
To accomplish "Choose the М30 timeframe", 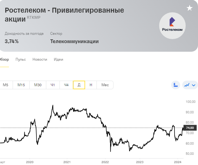I will pyautogui.click(x=38, y=85).
